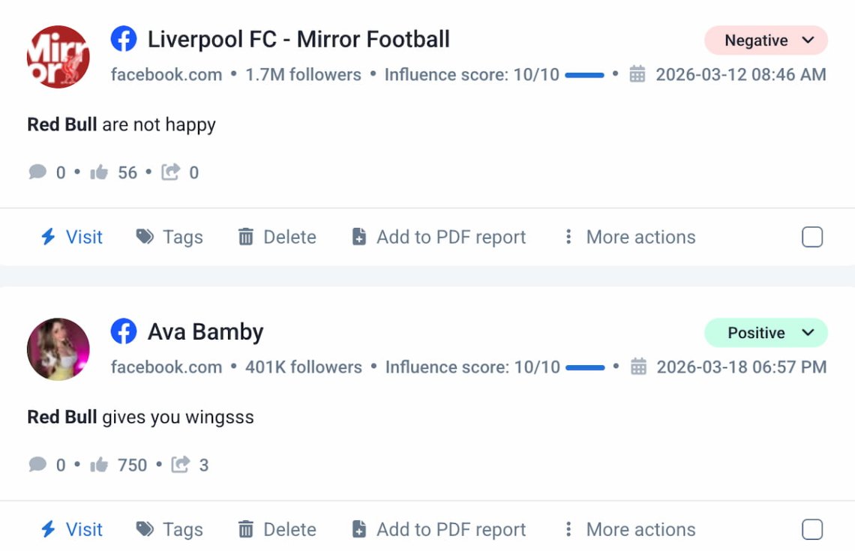Click the comments bubble icon under Red Bull wingsss post
Image resolution: width=855 pixels, height=551 pixels.
click(x=37, y=465)
